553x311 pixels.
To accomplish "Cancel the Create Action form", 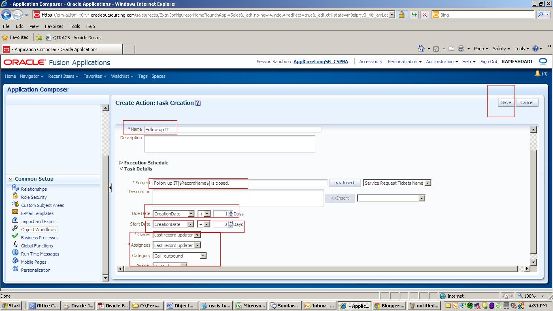I will pos(527,102).
